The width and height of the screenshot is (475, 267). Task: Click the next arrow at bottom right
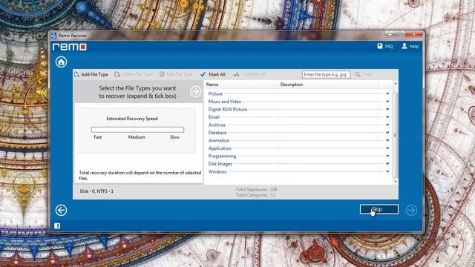[411, 210]
